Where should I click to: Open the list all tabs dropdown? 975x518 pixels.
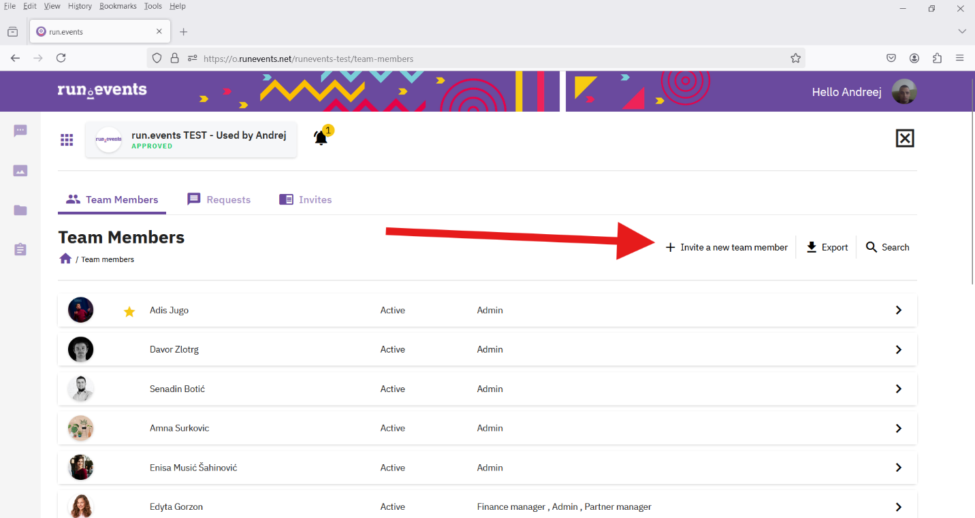tap(962, 31)
